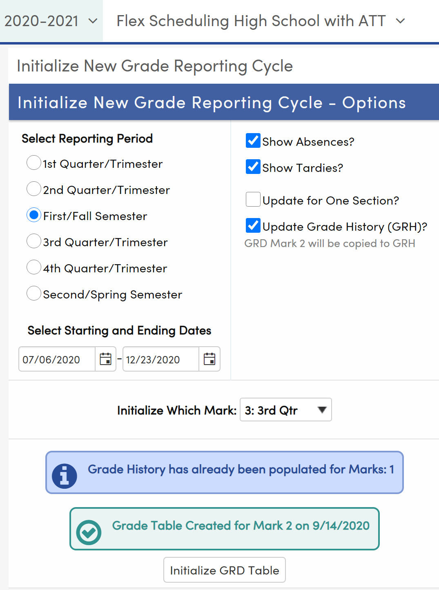Open the dropdown arrow next to 2020-2021
439x590 pixels.
[x=93, y=21]
